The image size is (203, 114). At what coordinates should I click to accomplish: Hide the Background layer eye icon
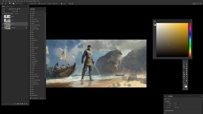(x=3, y=28)
